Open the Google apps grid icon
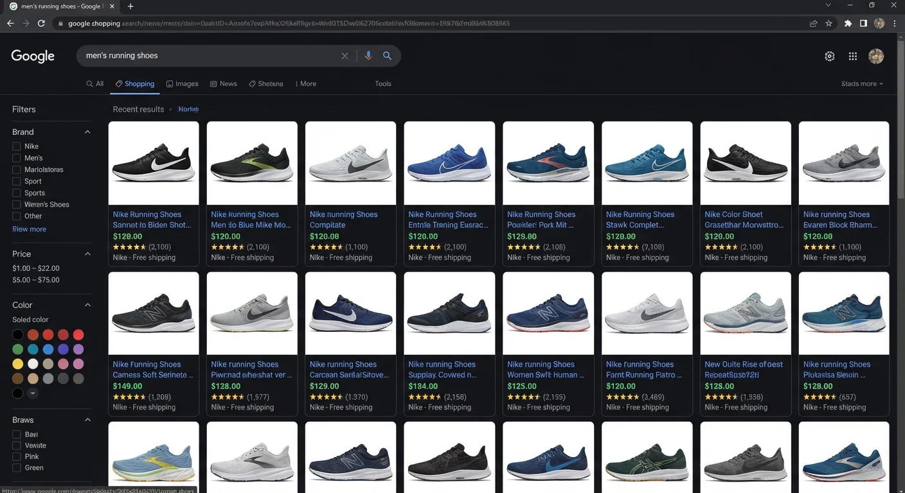 pyautogui.click(x=853, y=56)
